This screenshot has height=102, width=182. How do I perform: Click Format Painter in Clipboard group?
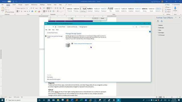pos(10,12)
